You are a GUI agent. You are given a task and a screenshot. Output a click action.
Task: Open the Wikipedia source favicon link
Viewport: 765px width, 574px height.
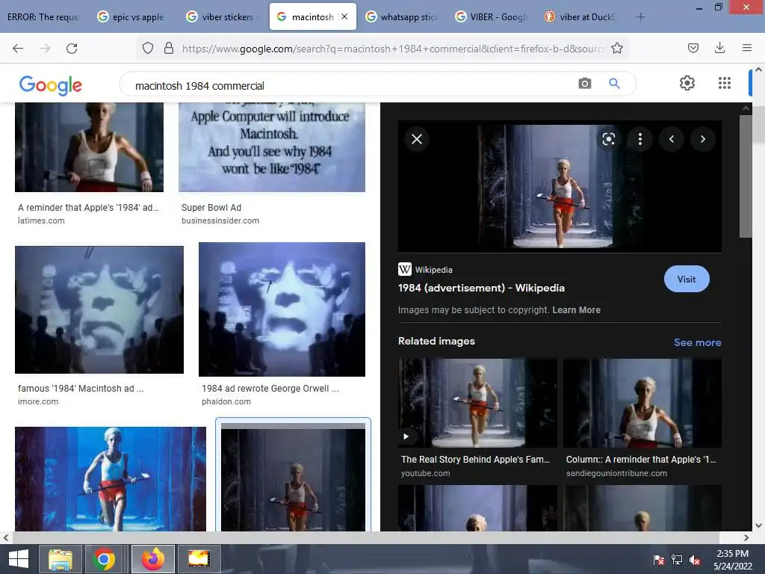pos(404,269)
